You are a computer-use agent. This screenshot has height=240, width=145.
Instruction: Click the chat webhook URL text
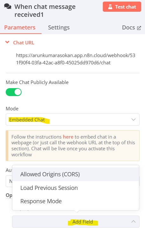click(x=76, y=59)
